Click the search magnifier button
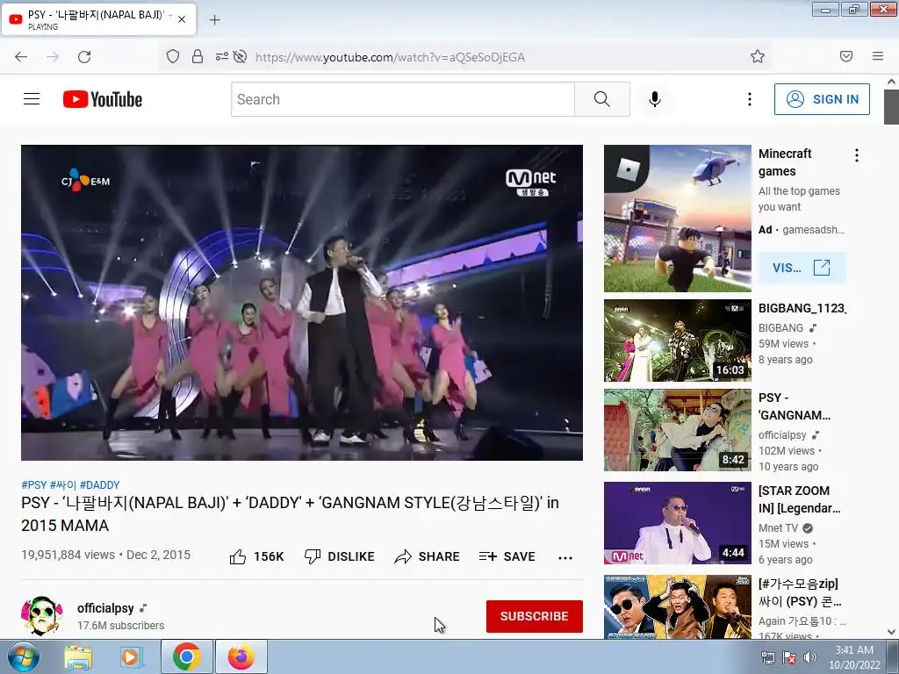The width and height of the screenshot is (899, 674). tap(602, 99)
